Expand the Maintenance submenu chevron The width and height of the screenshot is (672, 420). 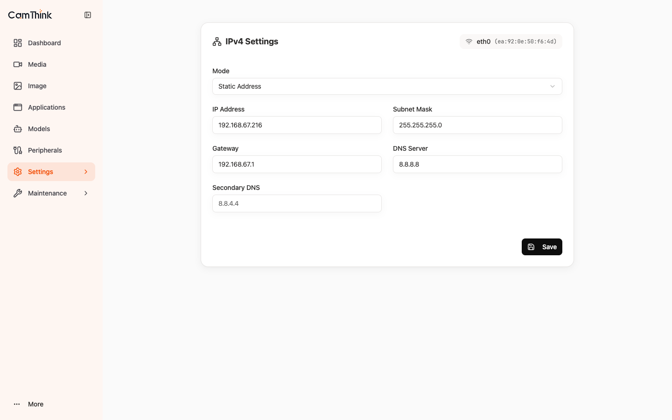pyautogui.click(x=86, y=193)
